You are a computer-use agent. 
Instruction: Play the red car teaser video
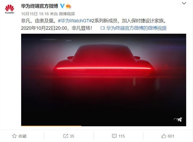[104, 80]
